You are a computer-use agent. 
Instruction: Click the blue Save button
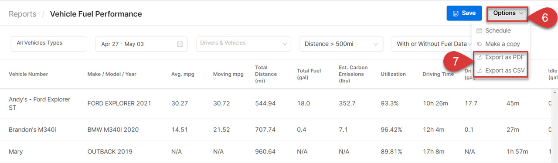pos(464,13)
